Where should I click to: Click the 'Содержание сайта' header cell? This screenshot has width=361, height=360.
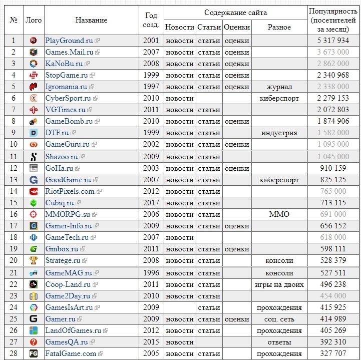235,13
